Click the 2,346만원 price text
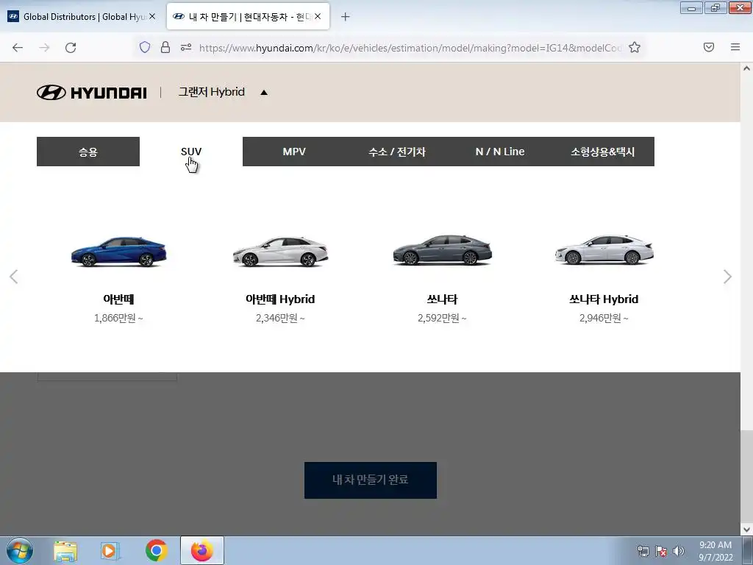This screenshot has height=565, width=753. click(280, 318)
